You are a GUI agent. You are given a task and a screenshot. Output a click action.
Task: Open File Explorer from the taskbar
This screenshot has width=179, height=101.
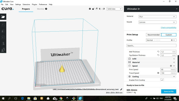(x=29, y=98)
